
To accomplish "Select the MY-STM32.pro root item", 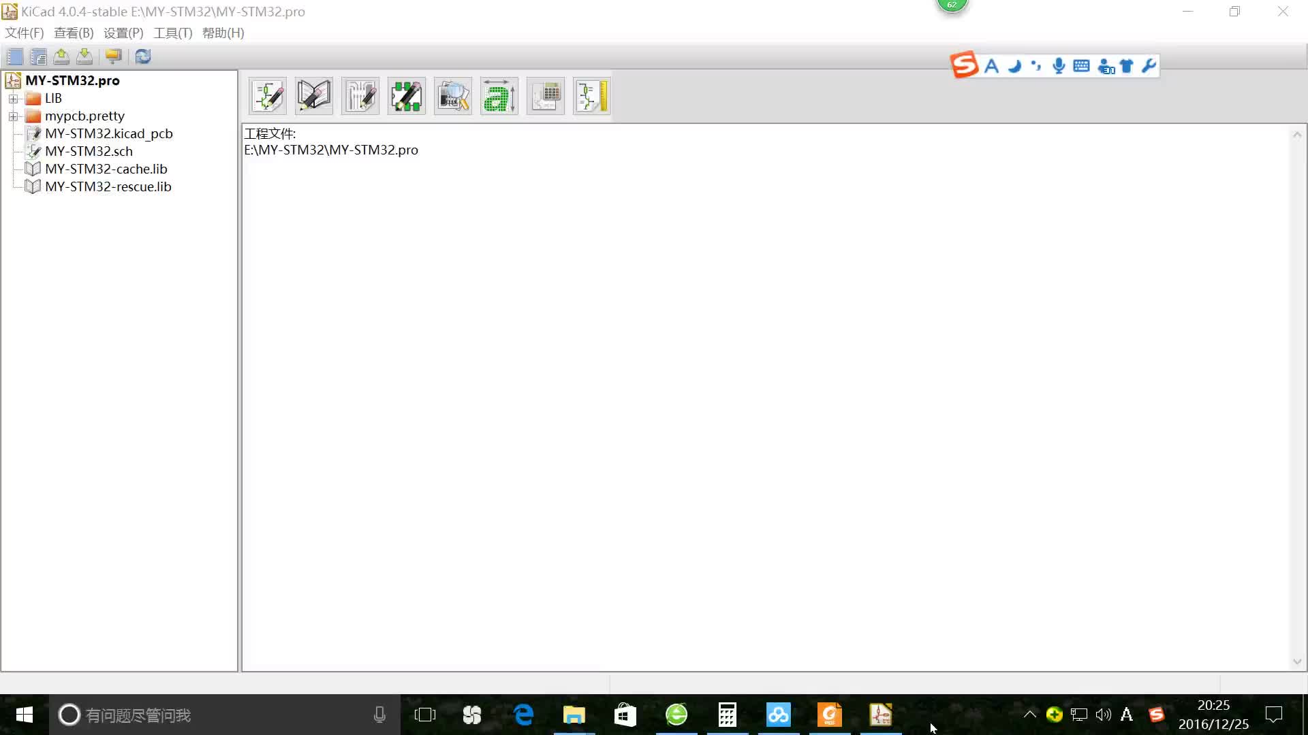I will [x=72, y=80].
